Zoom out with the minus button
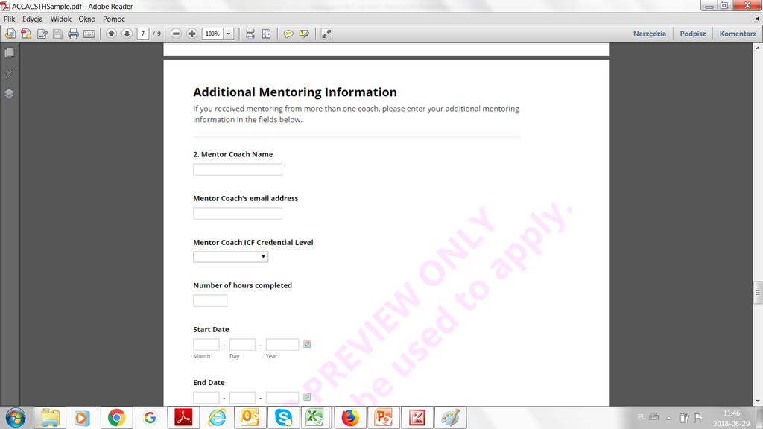 point(176,34)
